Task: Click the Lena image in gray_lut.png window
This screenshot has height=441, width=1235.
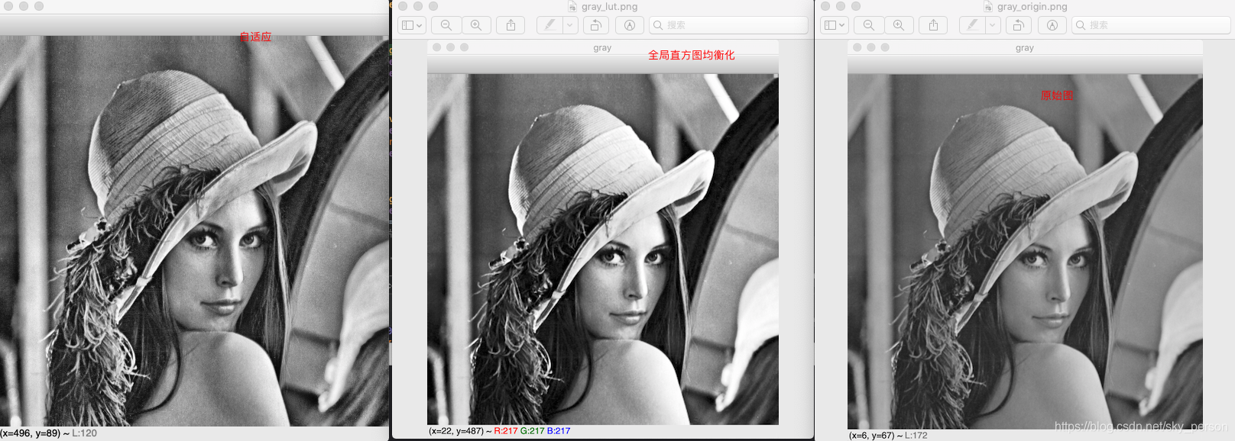Action: [x=603, y=249]
